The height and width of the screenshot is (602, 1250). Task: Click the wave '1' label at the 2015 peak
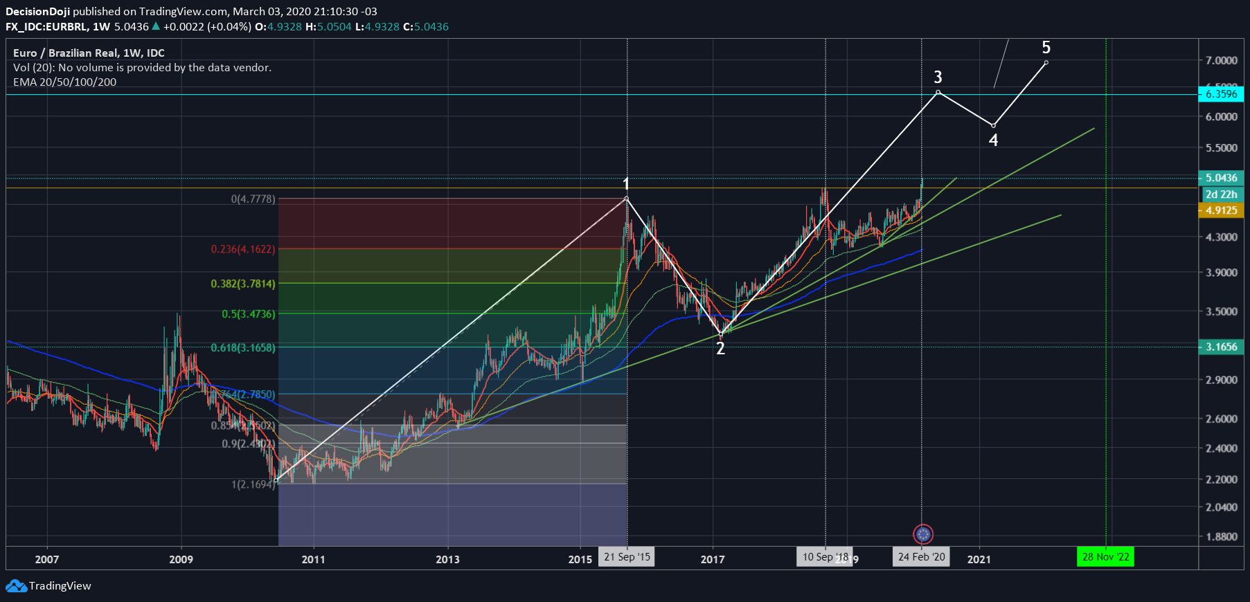pyautogui.click(x=626, y=184)
